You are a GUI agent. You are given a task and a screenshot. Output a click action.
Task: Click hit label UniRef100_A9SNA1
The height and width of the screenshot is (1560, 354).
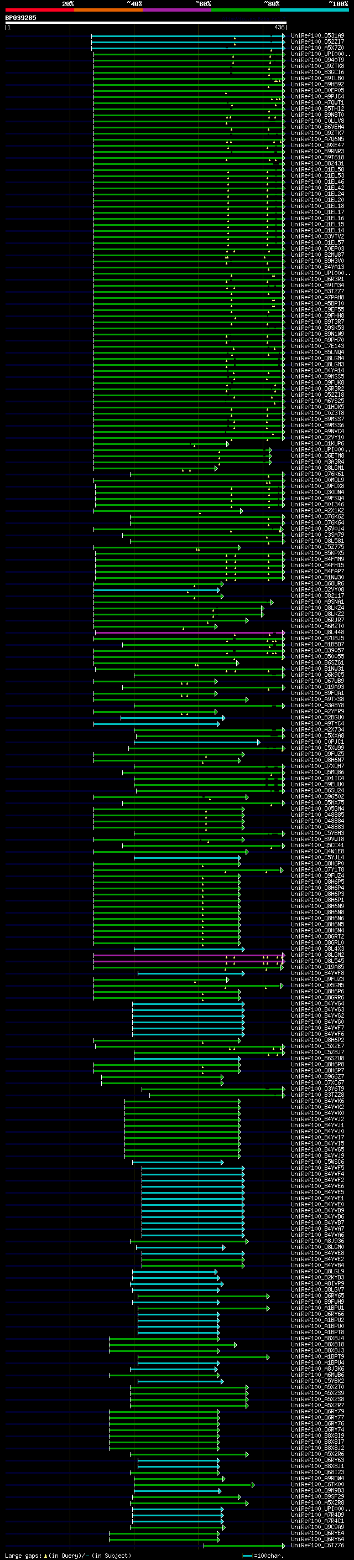point(317,602)
